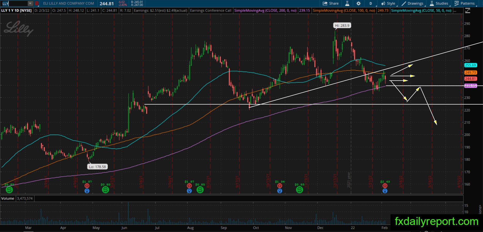This screenshot has height=232, width=483.
Task: Click green $0.85 dividend icon in May
Action: tap(105, 190)
